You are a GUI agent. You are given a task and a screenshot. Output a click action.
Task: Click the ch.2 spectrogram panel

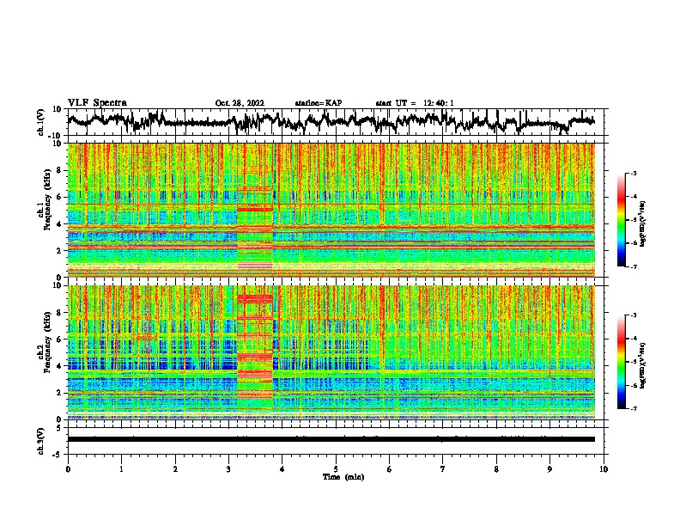tap(331, 352)
